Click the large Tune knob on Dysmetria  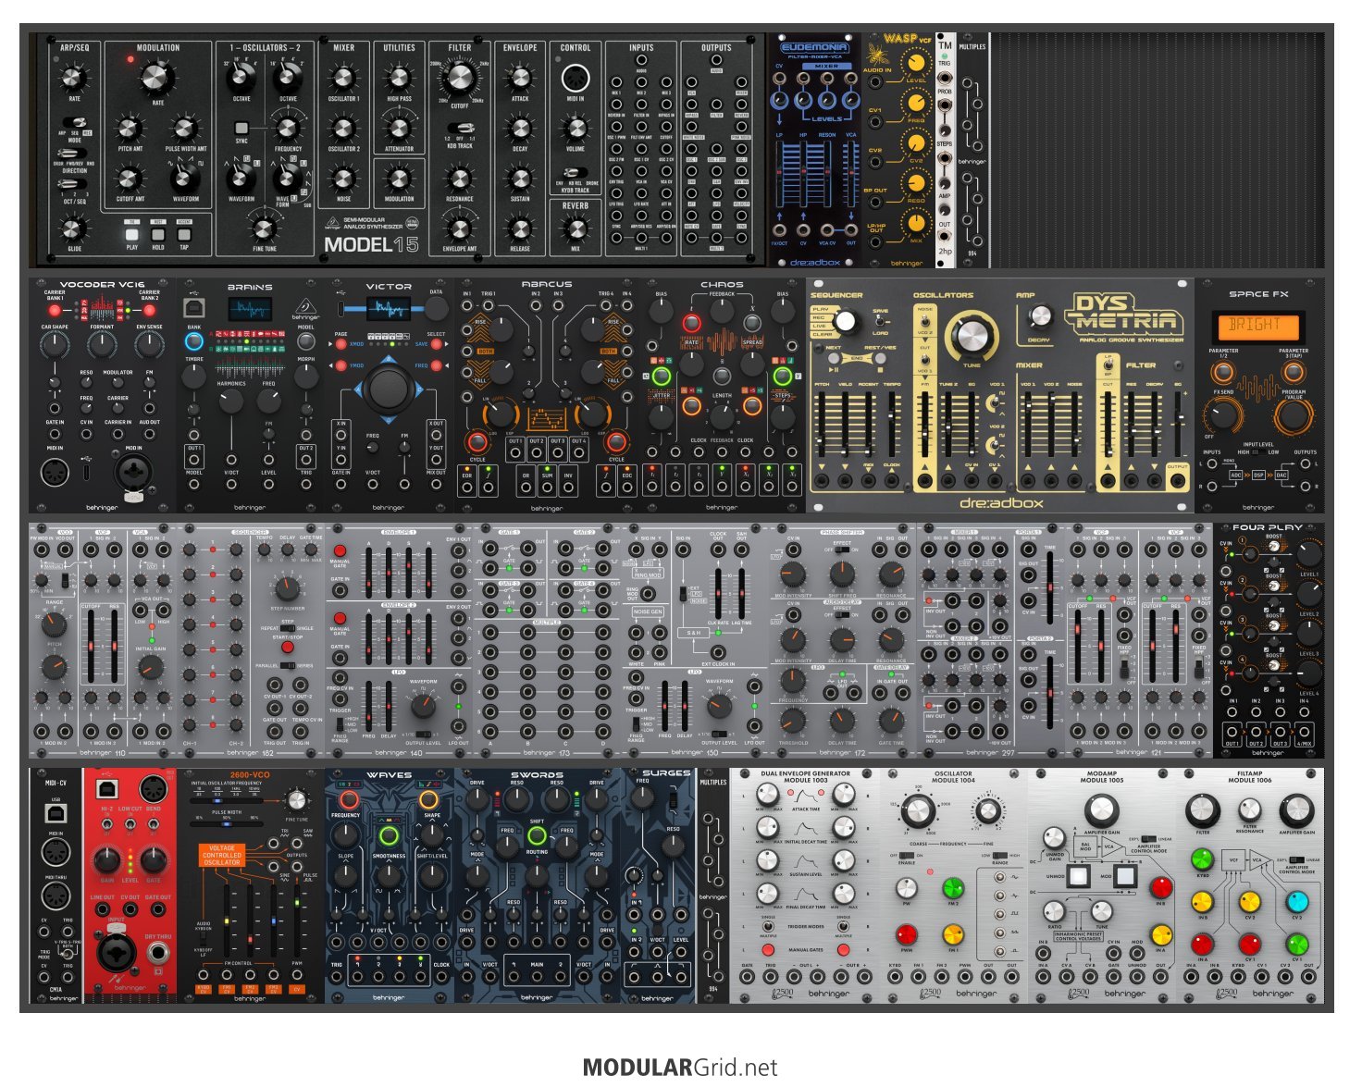(972, 336)
